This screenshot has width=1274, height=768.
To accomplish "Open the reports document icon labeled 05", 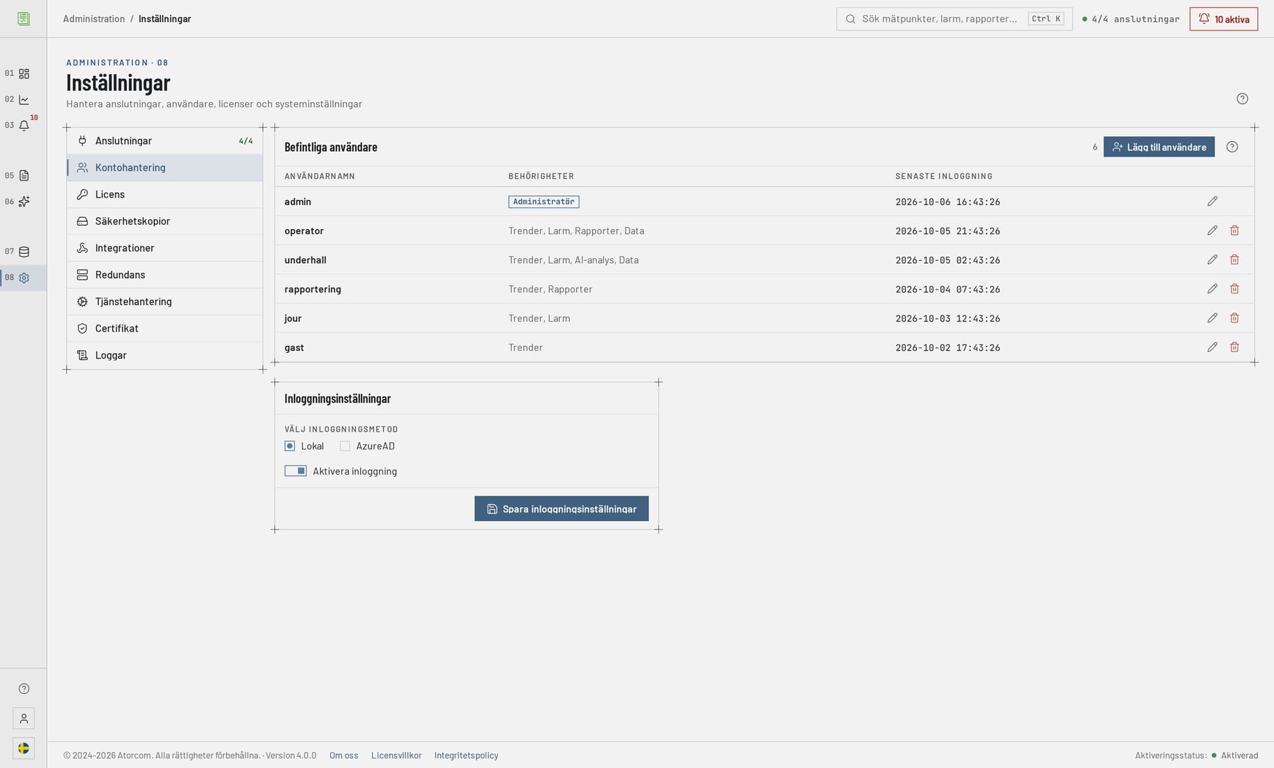I will pyautogui.click(x=24, y=176).
